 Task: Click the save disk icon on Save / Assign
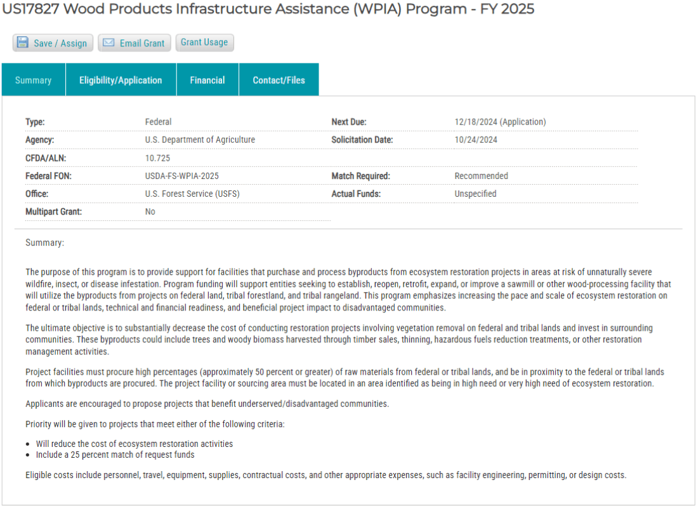coord(23,43)
